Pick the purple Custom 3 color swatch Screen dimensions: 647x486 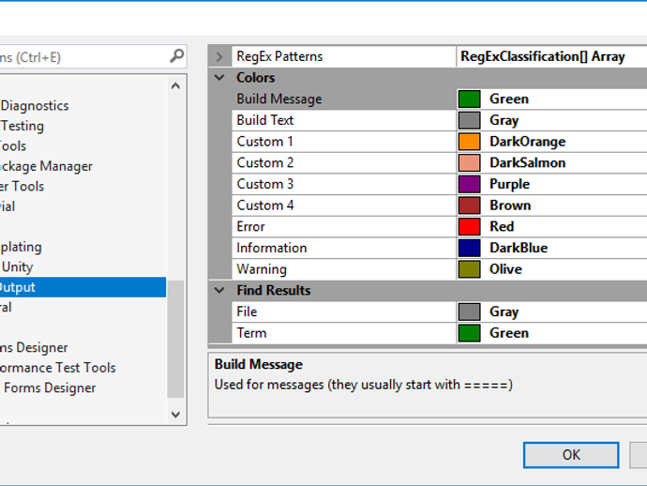[x=469, y=184]
